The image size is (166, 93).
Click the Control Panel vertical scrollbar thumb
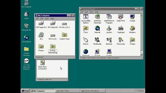point(141,33)
